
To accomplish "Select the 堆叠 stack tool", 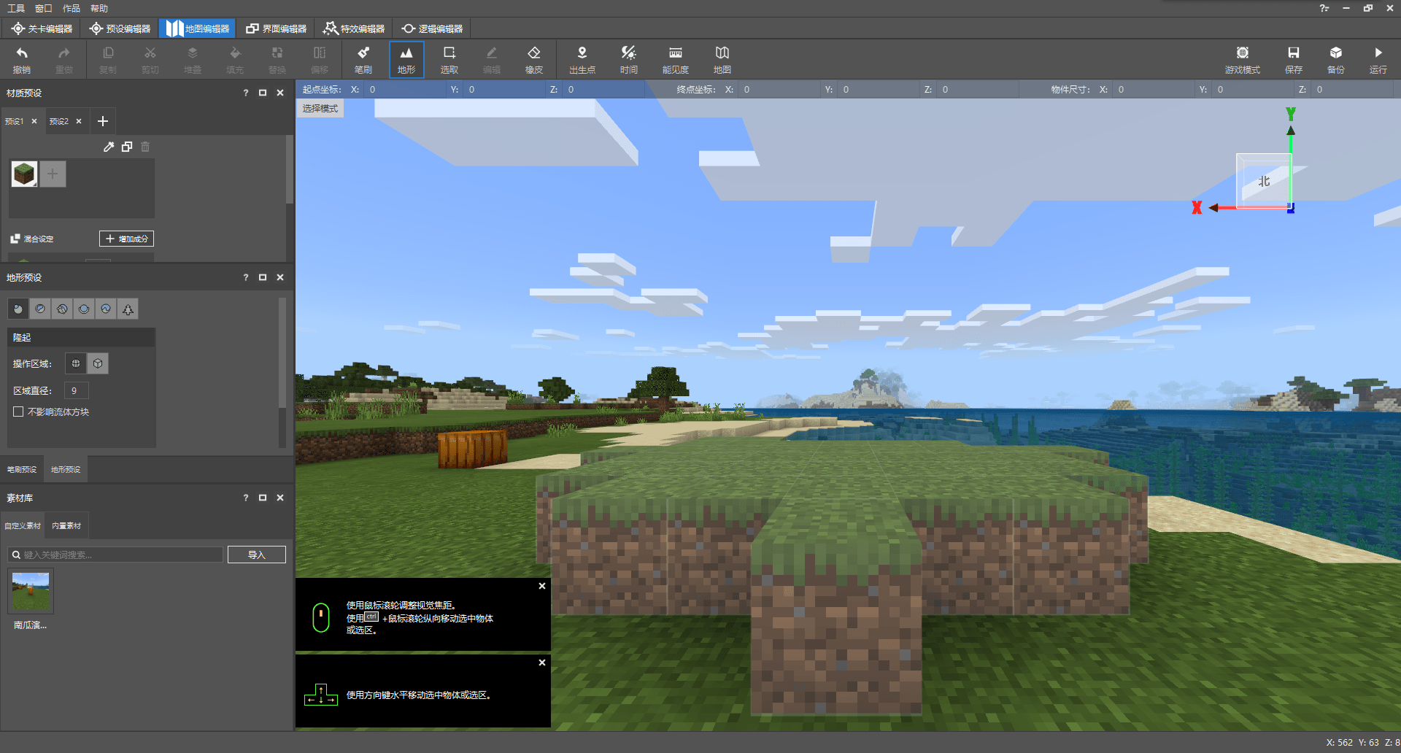I will tap(193, 59).
